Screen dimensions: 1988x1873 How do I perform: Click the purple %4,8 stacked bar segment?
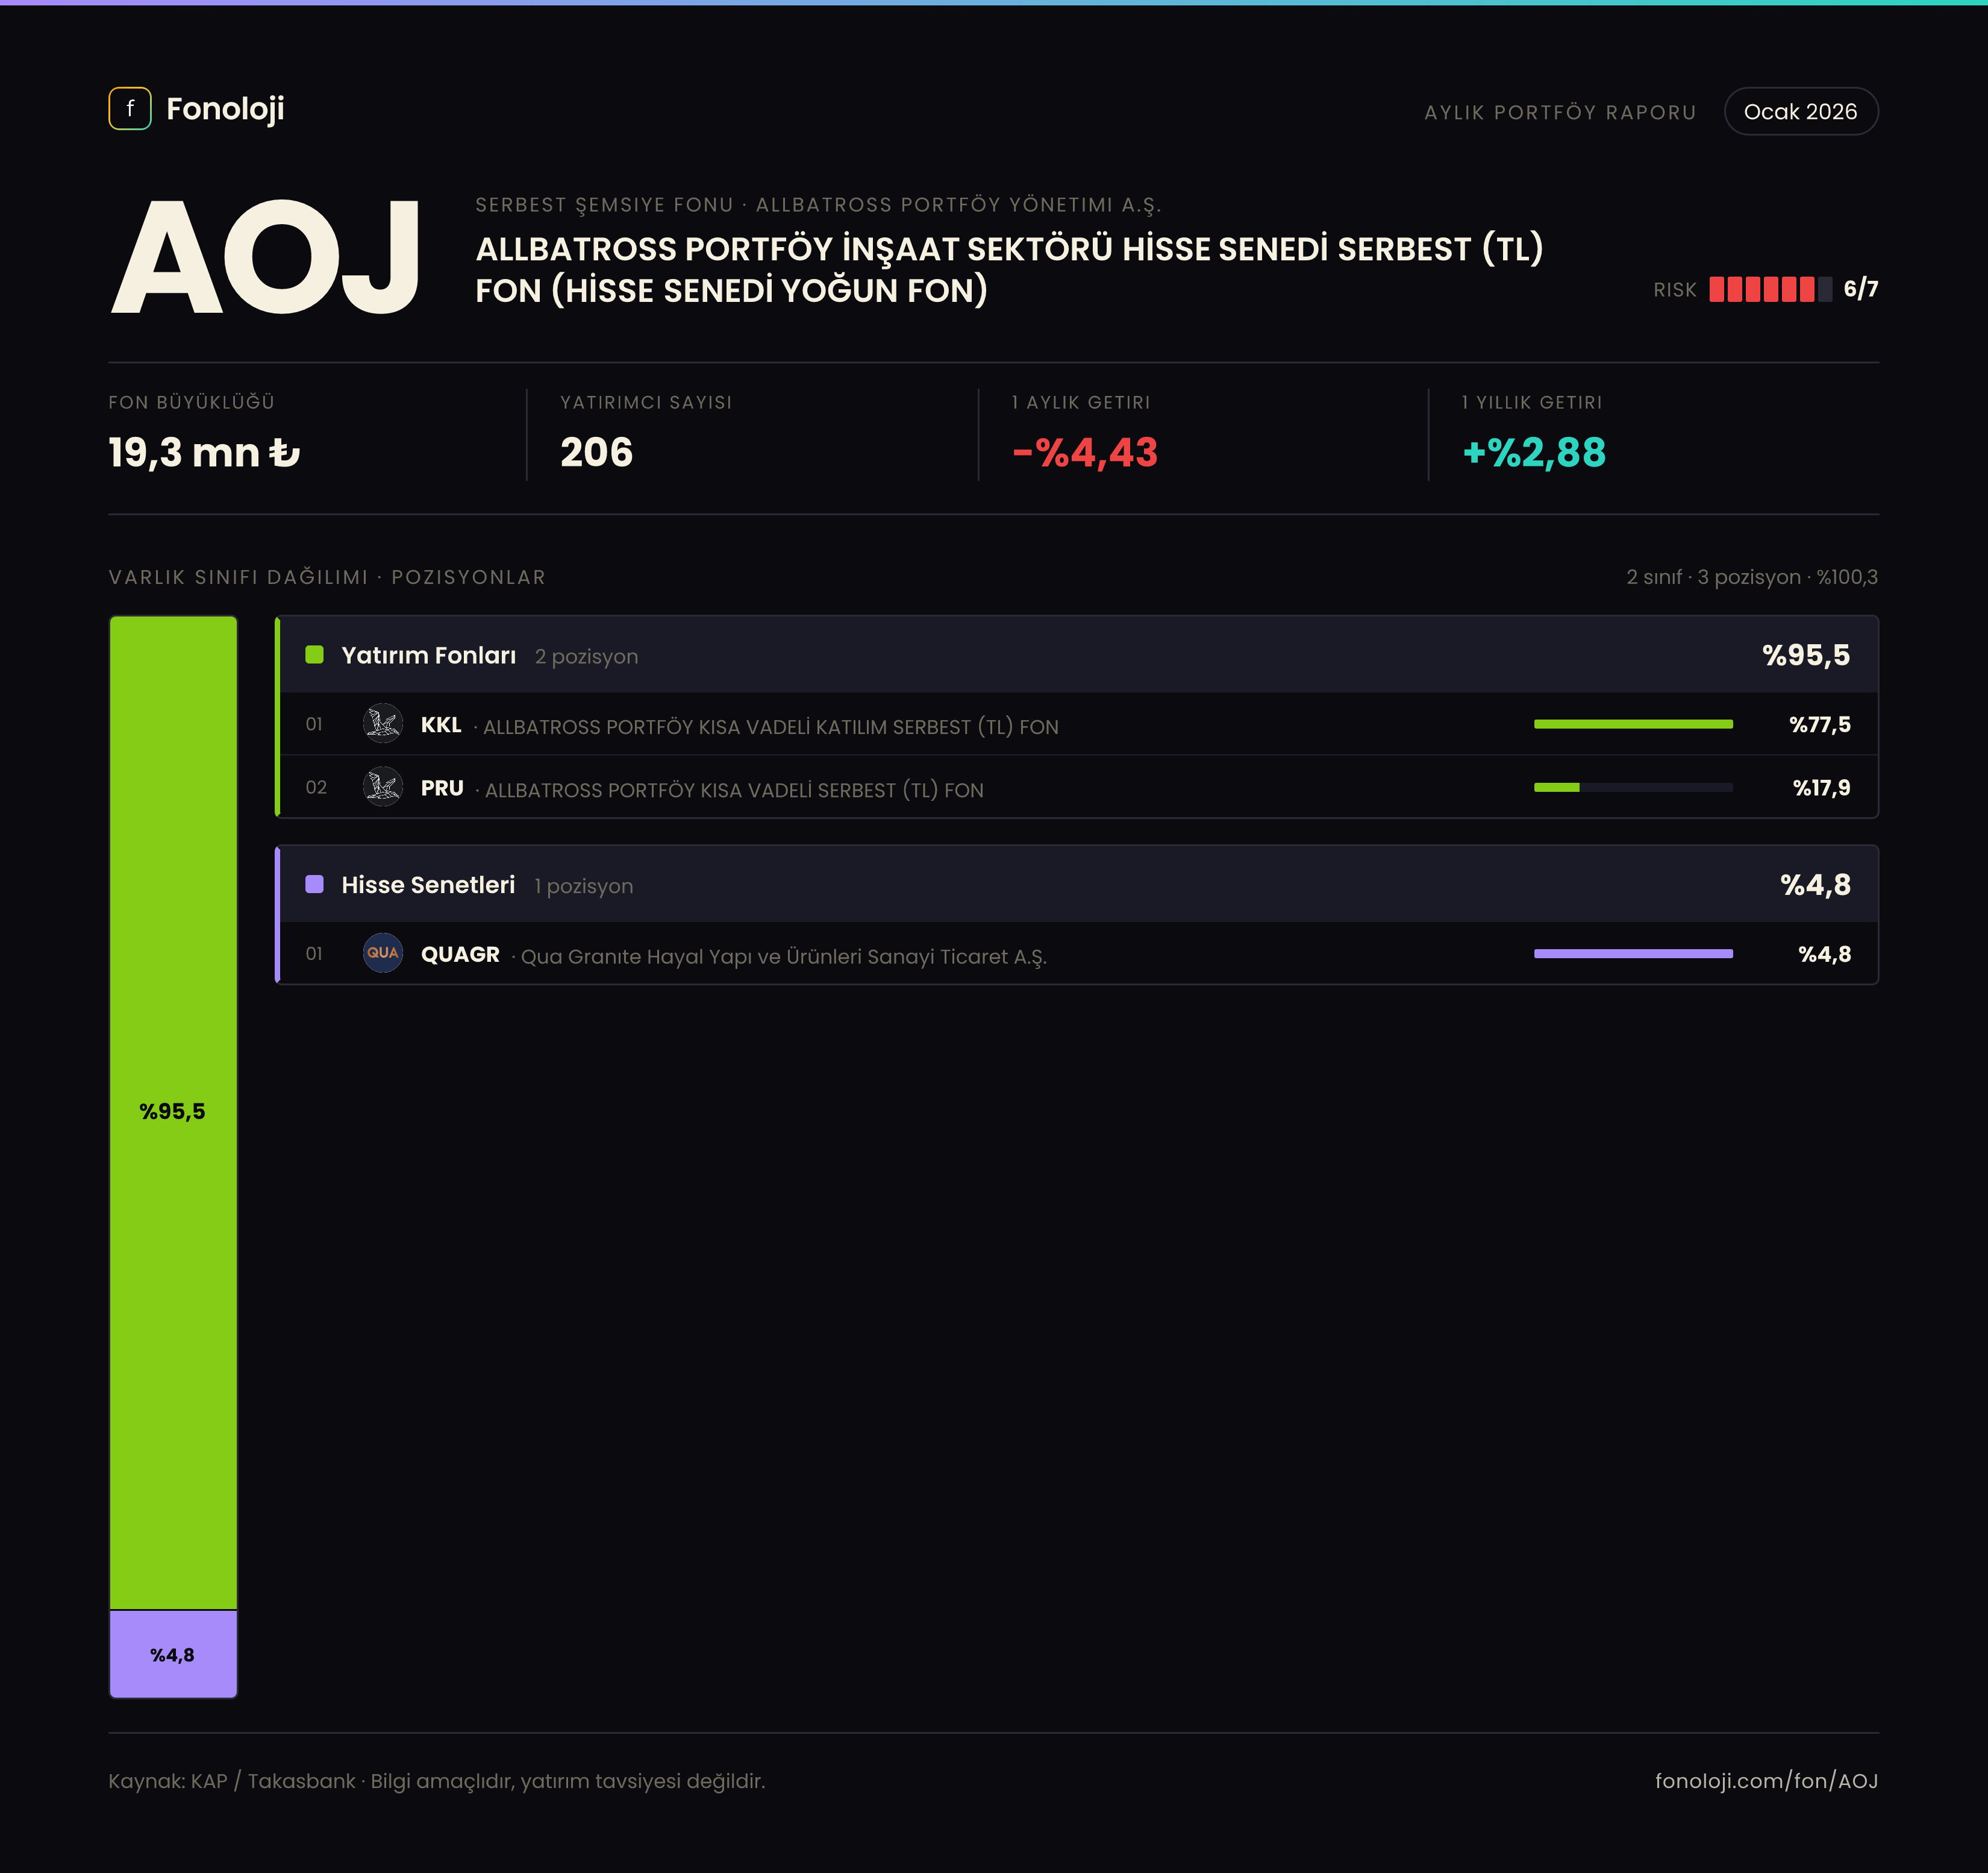tap(173, 1655)
